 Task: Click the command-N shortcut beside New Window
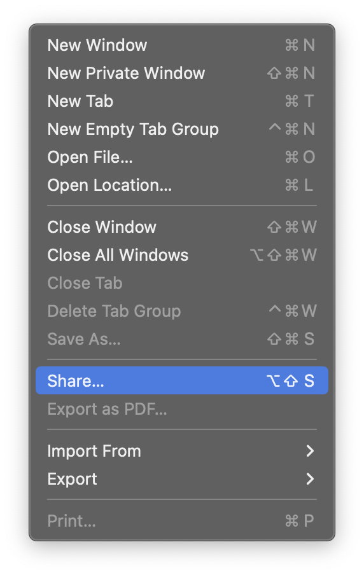pos(300,45)
